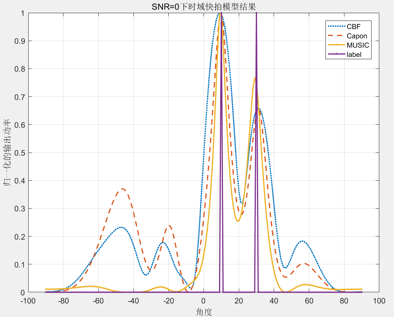
Task: Click the CBF sidelobe peak near 56 degrees
Action: pos(302,241)
